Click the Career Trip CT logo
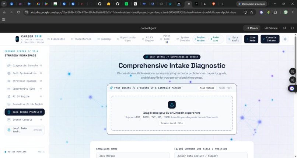The image size is (297, 158). [x=17, y=39]
